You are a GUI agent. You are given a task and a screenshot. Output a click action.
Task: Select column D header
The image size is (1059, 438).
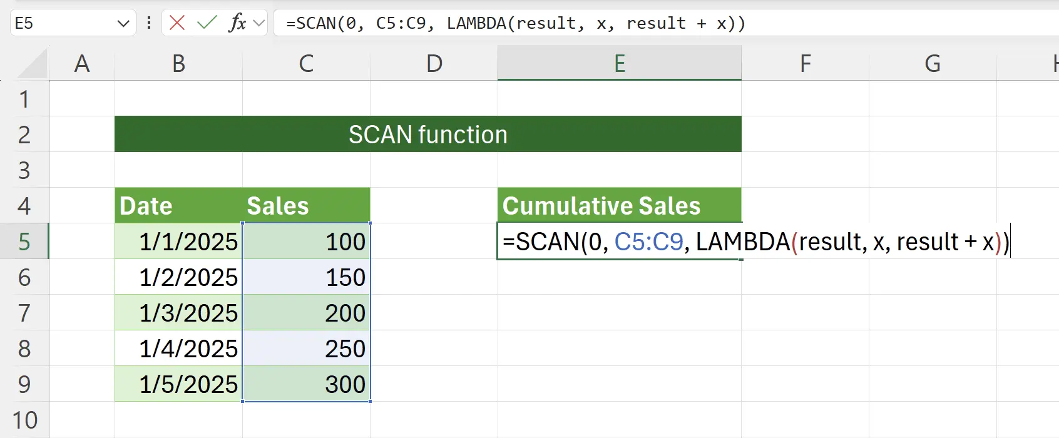coord(434,63)
